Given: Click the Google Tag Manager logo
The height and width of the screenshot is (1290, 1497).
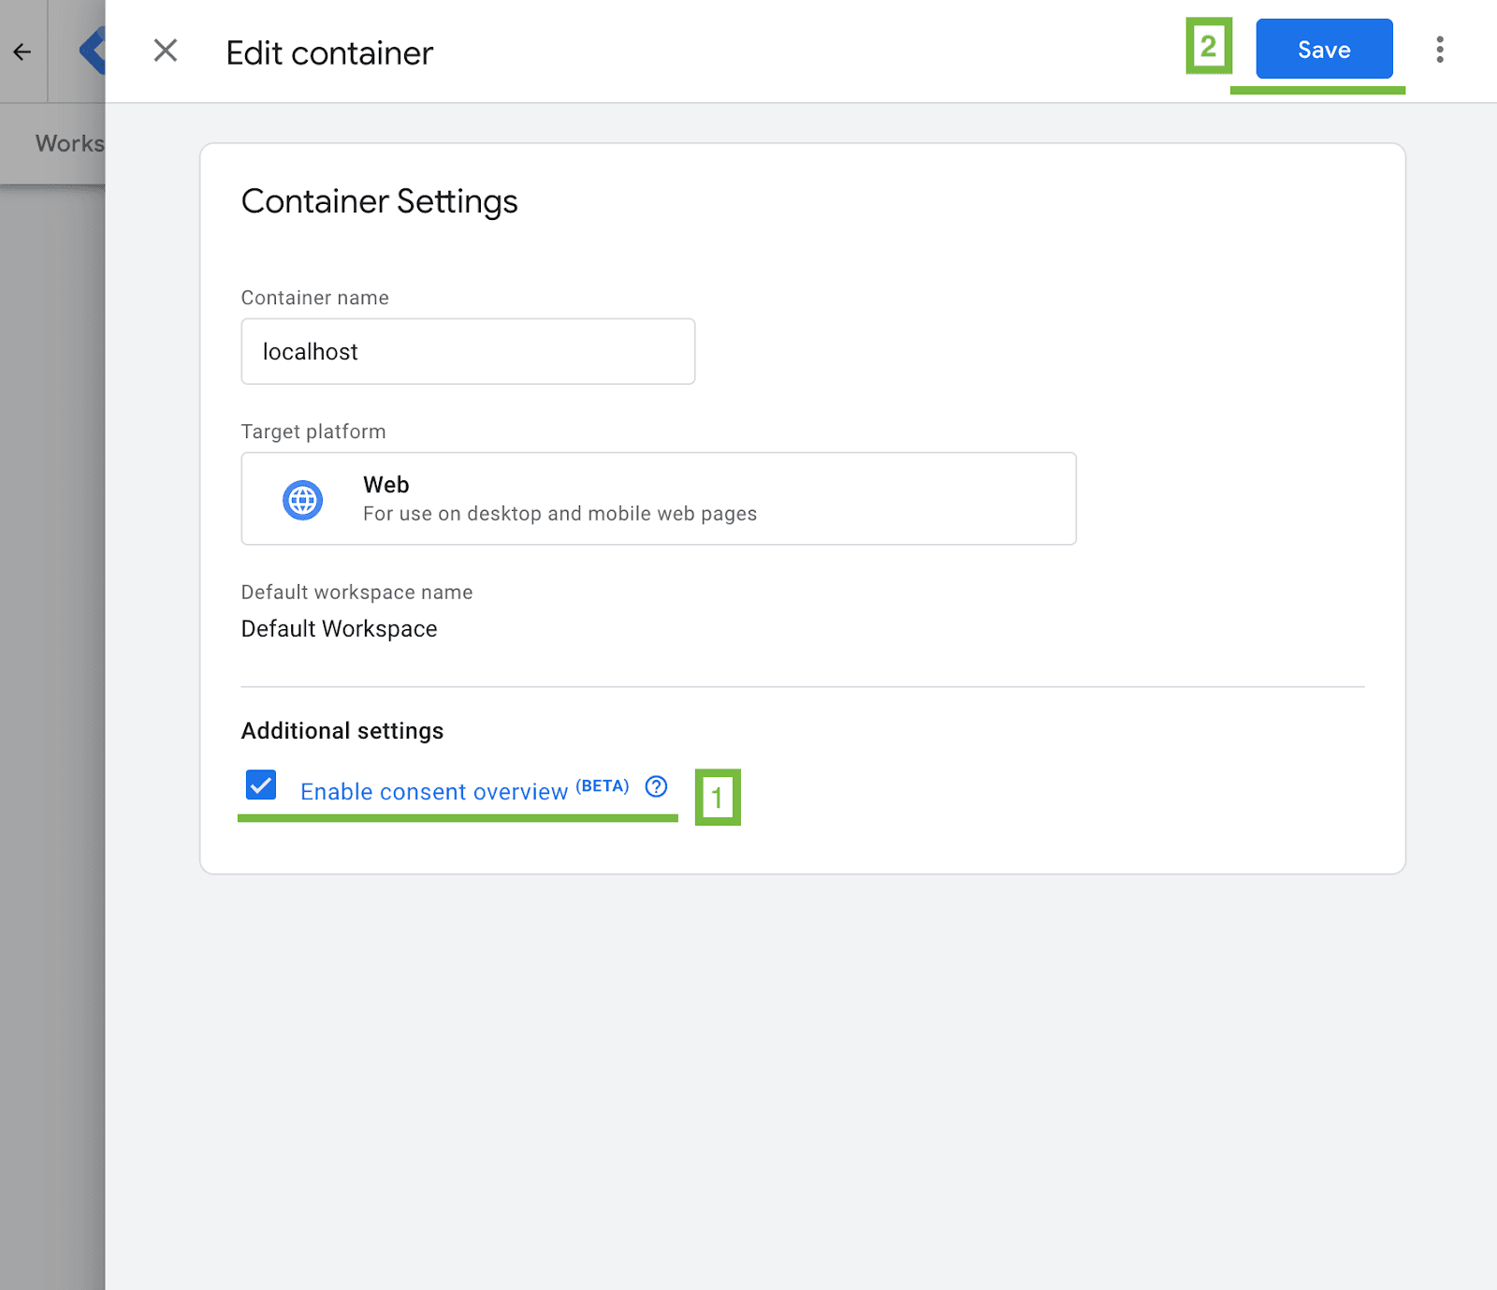Looking at the screenshot, I should pos(91,51).
